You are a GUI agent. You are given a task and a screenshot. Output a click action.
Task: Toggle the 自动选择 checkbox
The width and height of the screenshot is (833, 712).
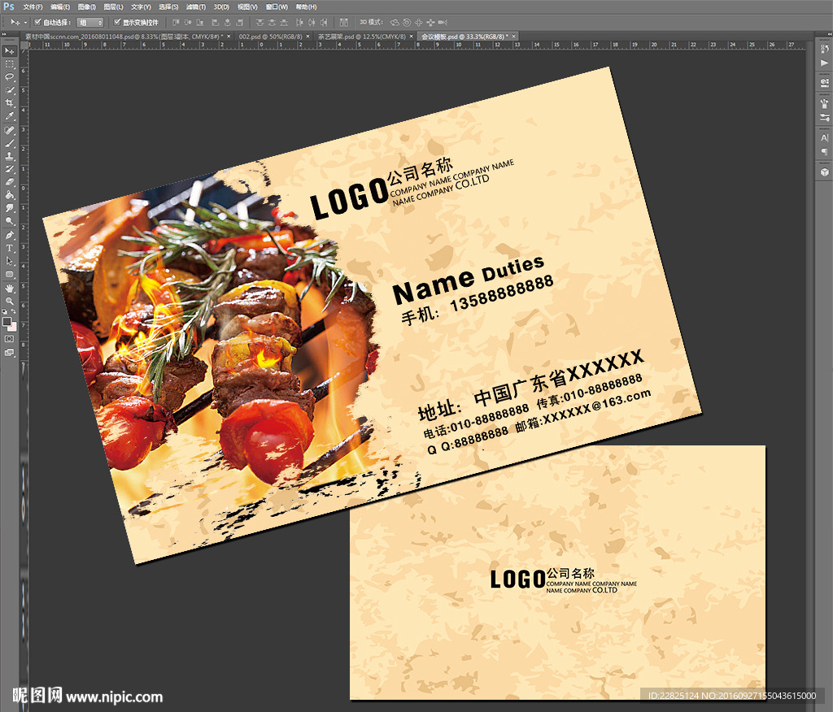[x=37, y=22]
